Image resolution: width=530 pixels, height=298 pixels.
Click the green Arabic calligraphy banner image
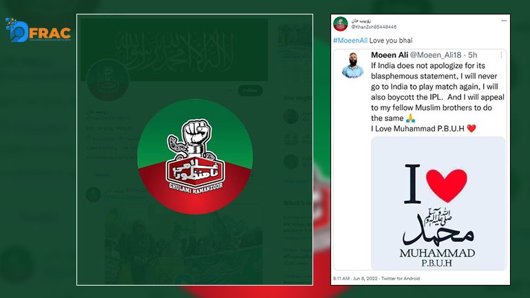(174, 50)
